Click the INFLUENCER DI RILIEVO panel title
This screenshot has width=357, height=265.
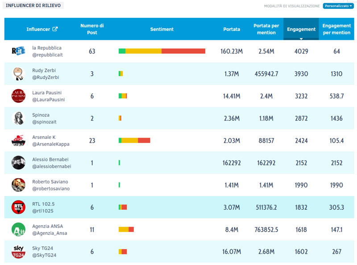(x=33, y=5)
